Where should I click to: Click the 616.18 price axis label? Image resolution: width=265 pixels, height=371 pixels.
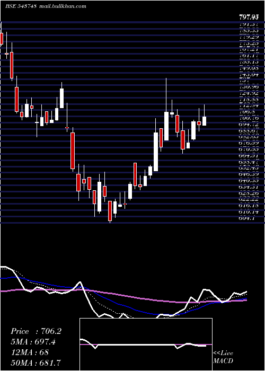pyautogui.click(x=249, y=206)
